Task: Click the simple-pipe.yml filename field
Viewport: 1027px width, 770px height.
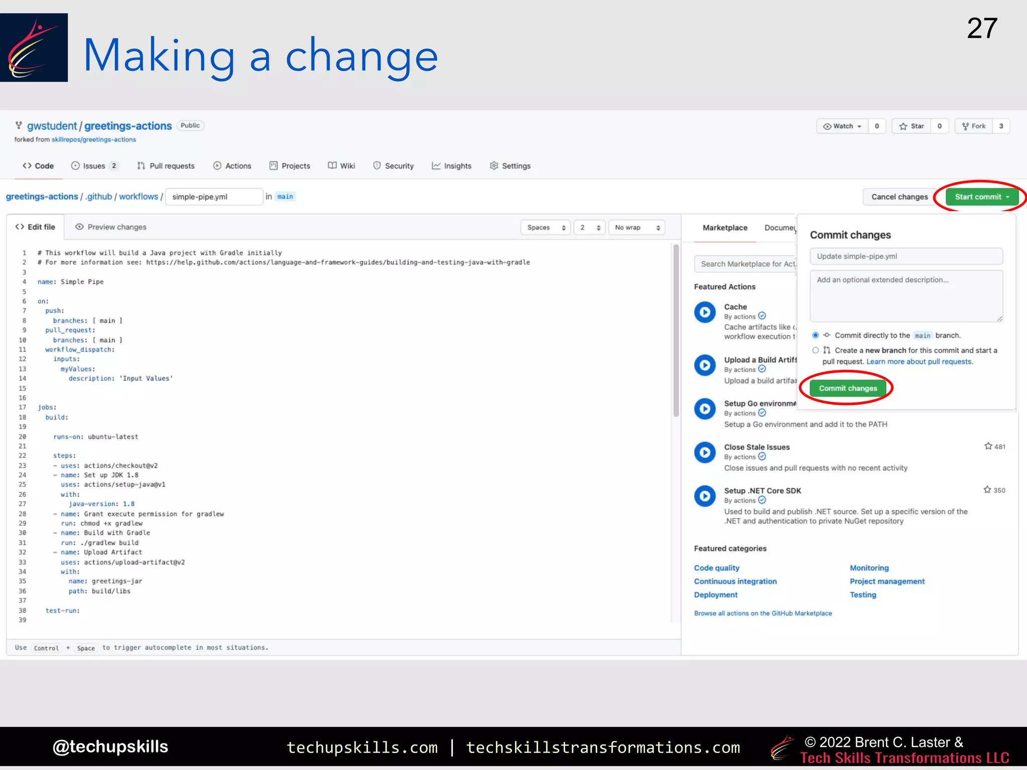Action: (x=214, y=197)
